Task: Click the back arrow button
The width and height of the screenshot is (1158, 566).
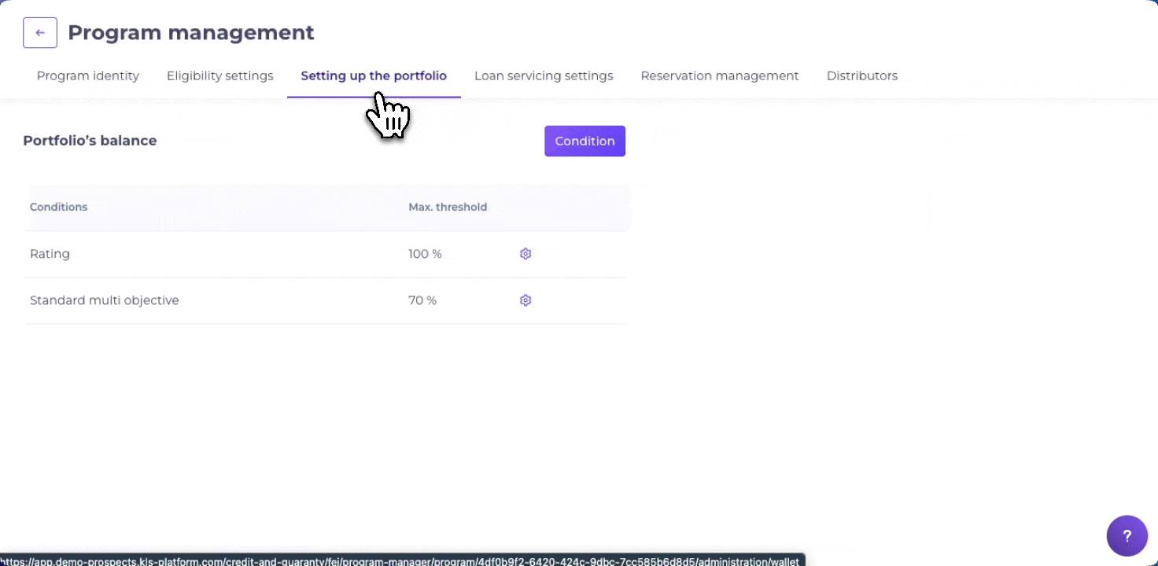Action: pyautogui.click(x=40, y=33)
